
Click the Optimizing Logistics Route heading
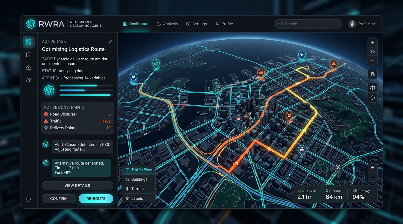pyautogui.click(x=73, y=49)
